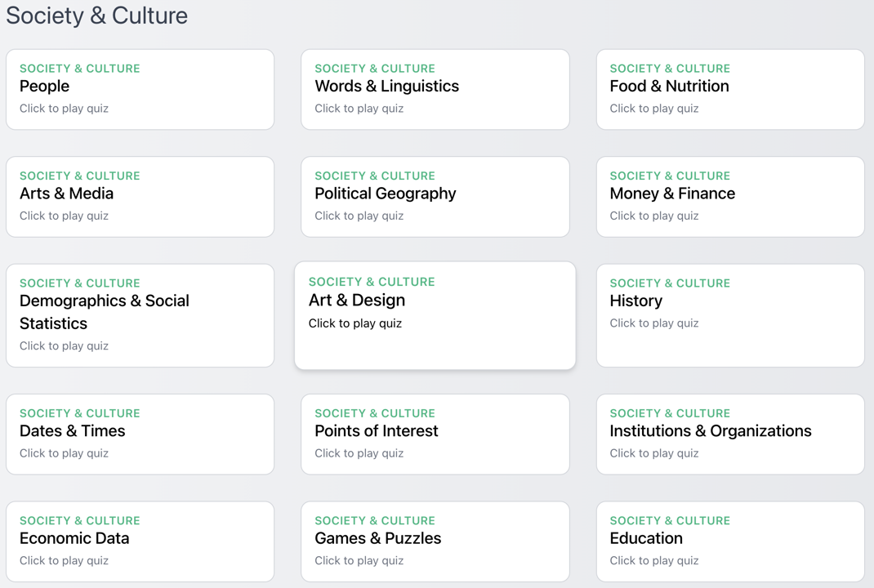Viewport: 874px width, 588px height.
Task: Play the Institutions & Organizations quiz
Action: click(729, 434)
